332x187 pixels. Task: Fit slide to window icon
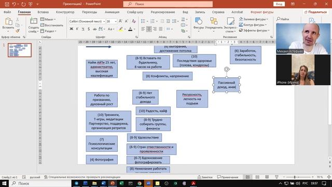coord(329,177)
